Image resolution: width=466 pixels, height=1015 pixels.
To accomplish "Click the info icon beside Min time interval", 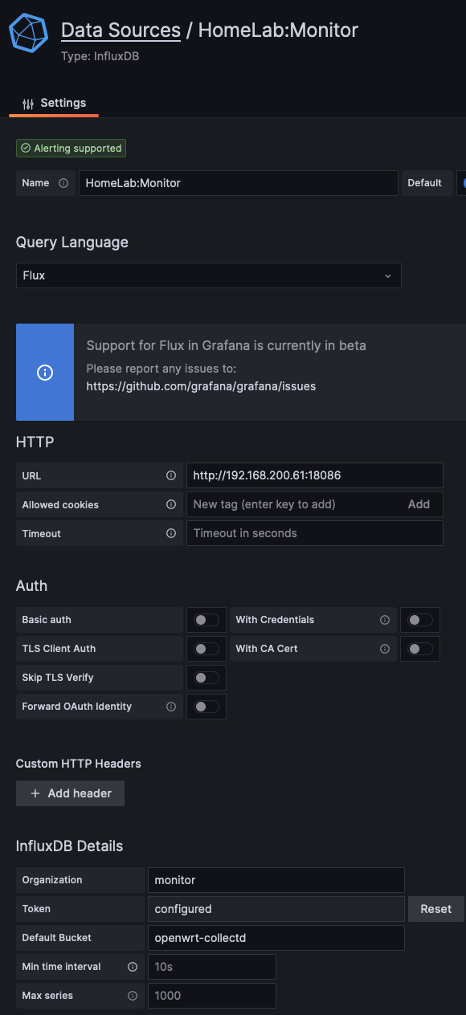I will pos(133,967).
